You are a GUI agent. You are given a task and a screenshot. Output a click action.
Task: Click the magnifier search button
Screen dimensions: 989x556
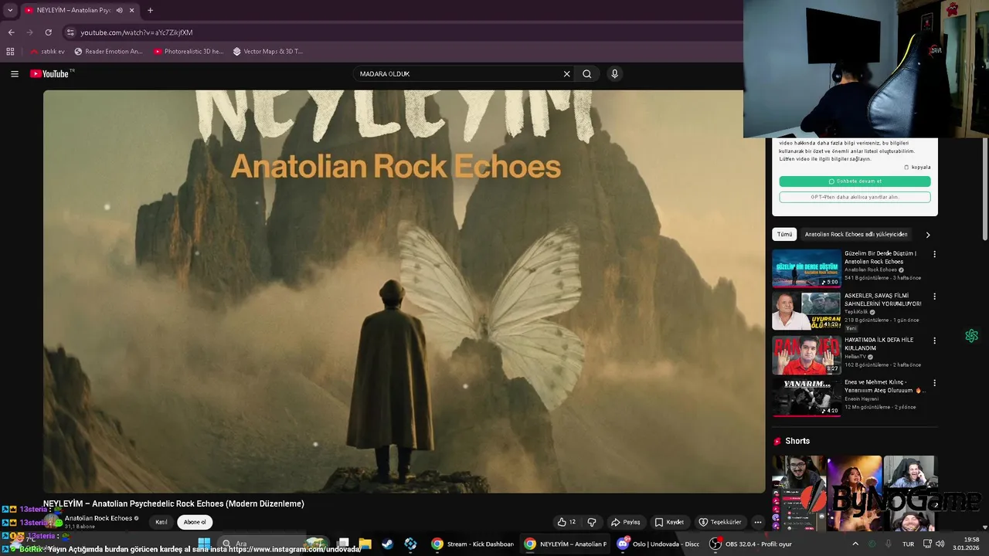pyautogui.click(x=587, y=74)
